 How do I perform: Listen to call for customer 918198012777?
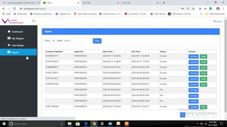coord(203,56)
